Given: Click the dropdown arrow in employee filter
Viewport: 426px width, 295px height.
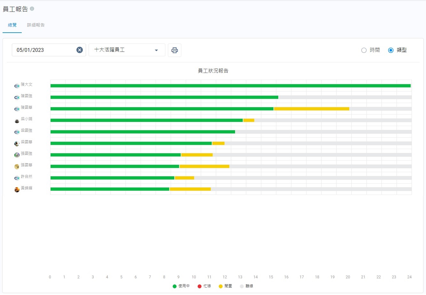Looking at the screenshot, I should coord(156,50).
